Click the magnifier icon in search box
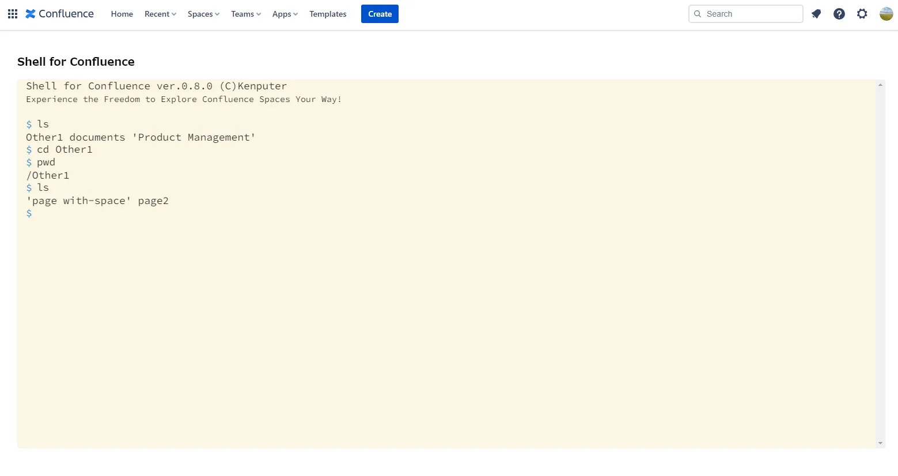This screenshot has width=898, height=476. click(x=698, y=14)
